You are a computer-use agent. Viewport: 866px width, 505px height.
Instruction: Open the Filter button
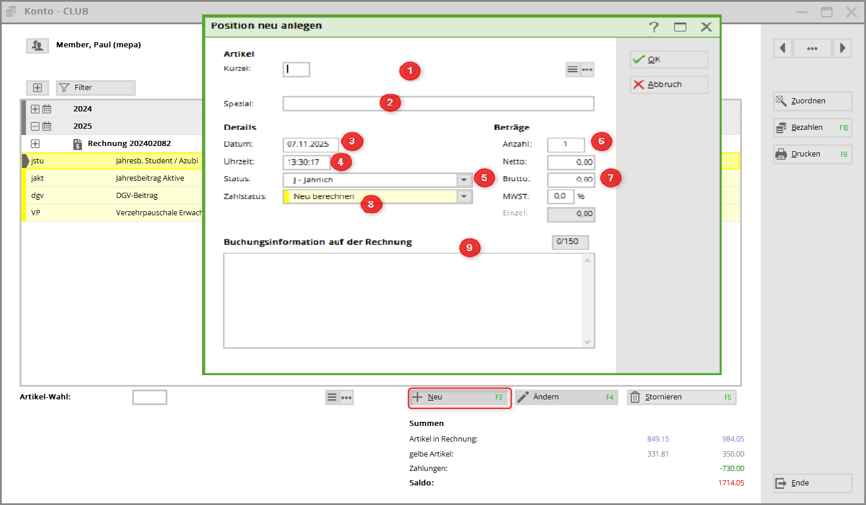96,88
